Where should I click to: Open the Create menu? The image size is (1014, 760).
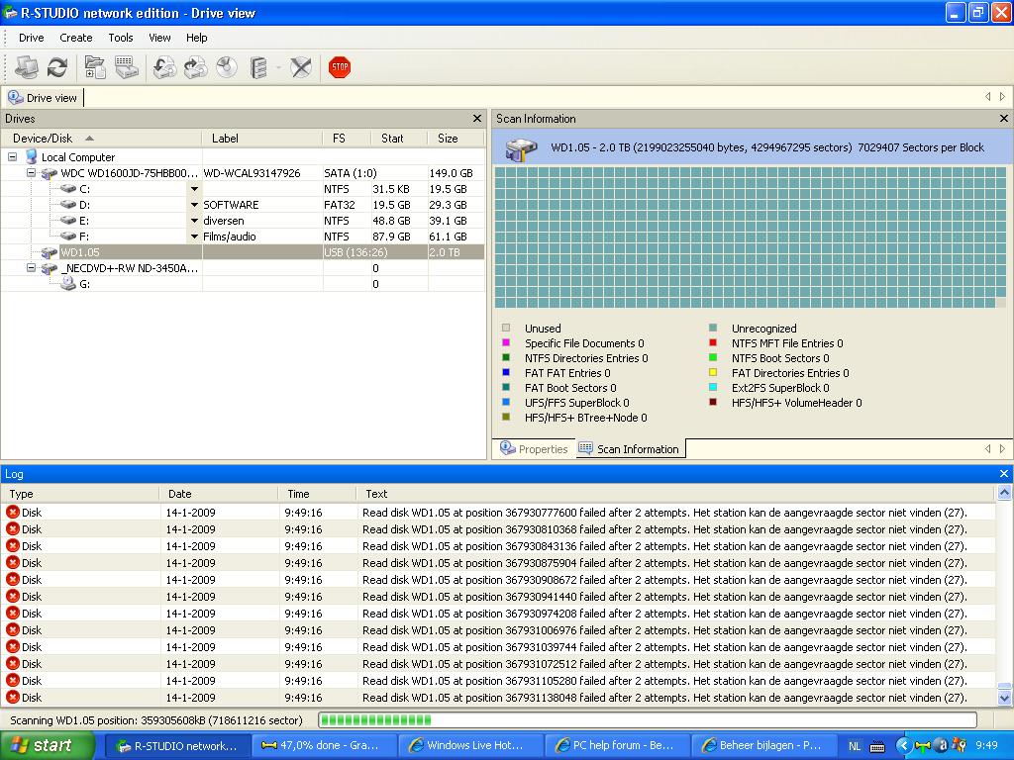(x=75, y=38)
